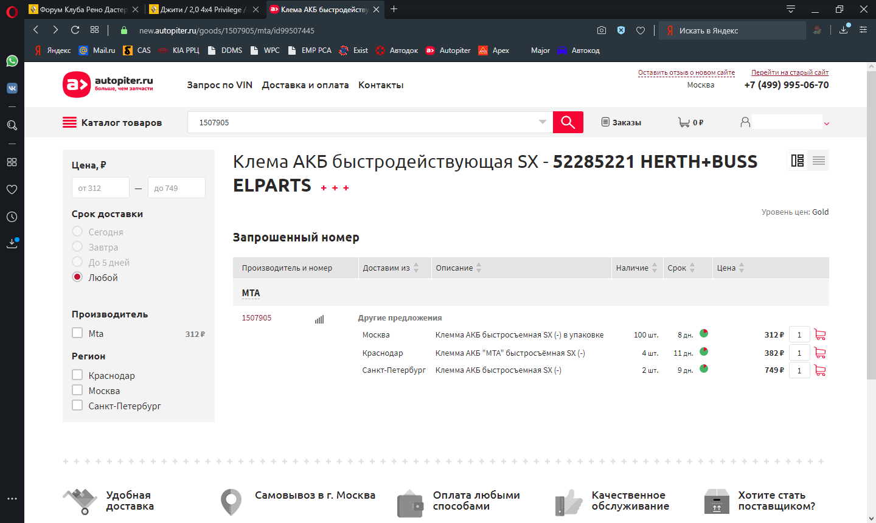Add the Moscow 312 ₽ offer to cart

tap(819, 334)
